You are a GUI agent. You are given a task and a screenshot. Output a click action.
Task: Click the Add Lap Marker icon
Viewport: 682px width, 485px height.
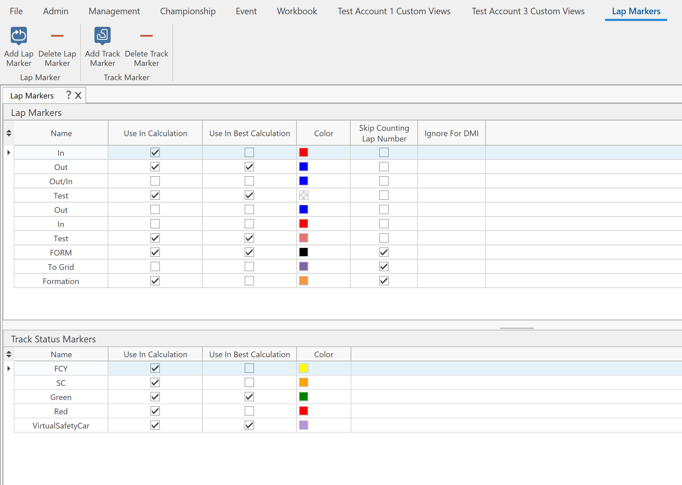click(x=19, y=36)
